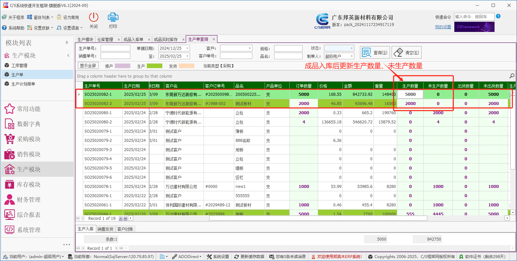Close the 生产单查询 tab
517x261 pixels.
click(214, 39)
